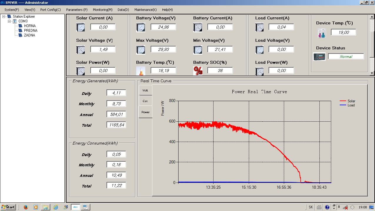Click the EPEVER taskbar window button
The width and height of the screenshot is (375, 211).
(x=75, y=207)
